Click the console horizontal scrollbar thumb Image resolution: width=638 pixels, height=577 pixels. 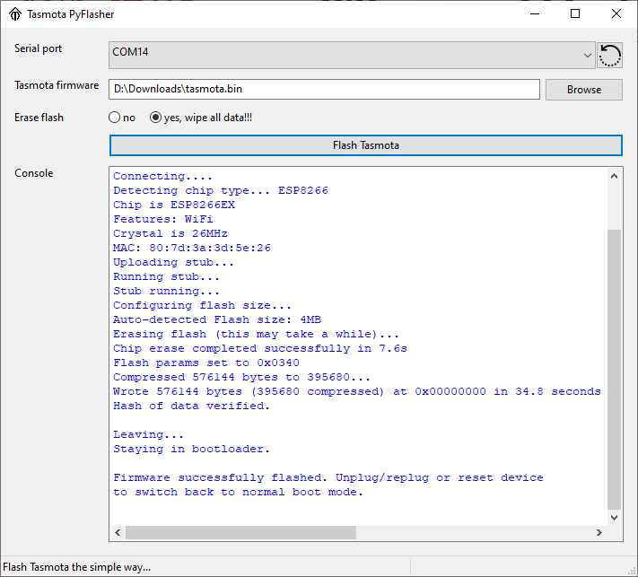click(240, 532)
